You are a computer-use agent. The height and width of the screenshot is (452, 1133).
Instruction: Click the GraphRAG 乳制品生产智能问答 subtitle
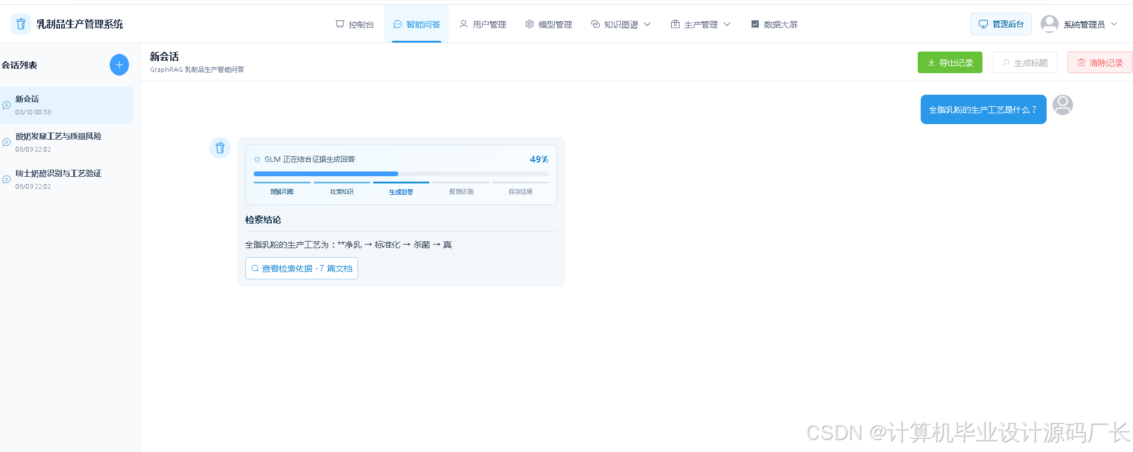click(197, 70)
